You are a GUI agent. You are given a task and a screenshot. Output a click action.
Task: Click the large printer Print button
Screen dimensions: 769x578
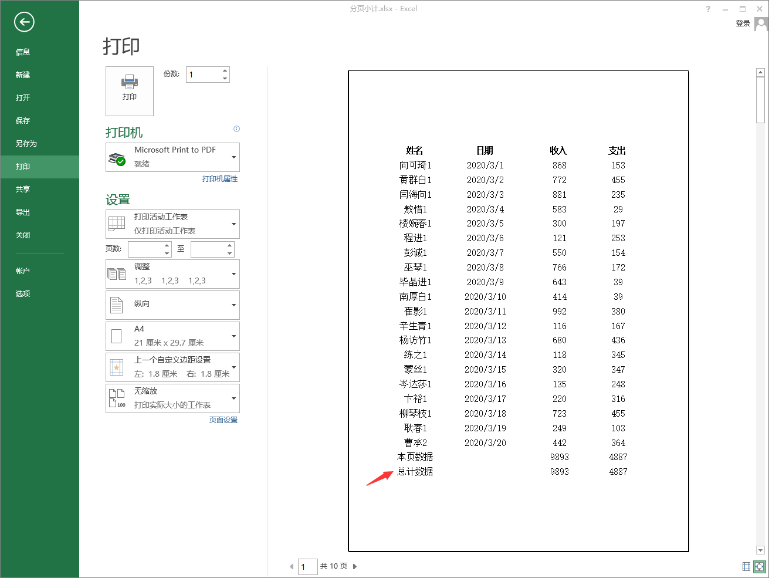tap(130, 91)
